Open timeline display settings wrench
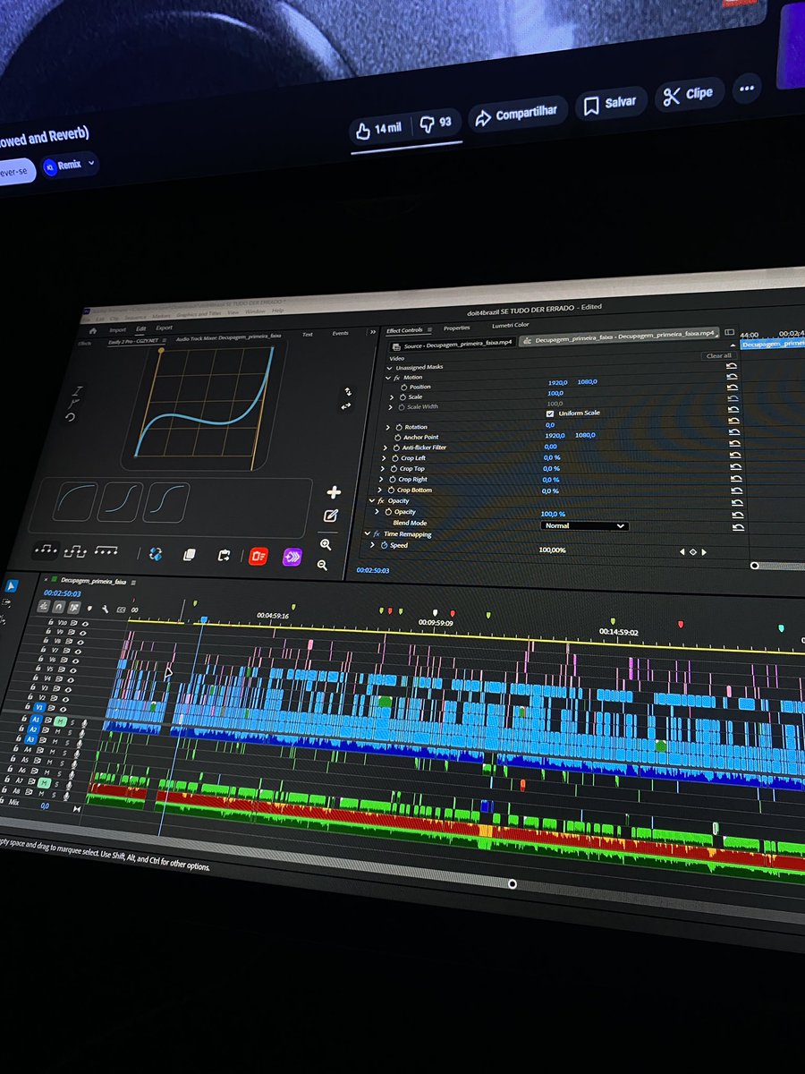Viewport: 805px width, 1074px height. point(106,609)
